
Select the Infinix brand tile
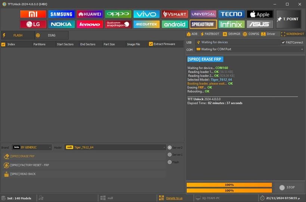coord(231,24)
